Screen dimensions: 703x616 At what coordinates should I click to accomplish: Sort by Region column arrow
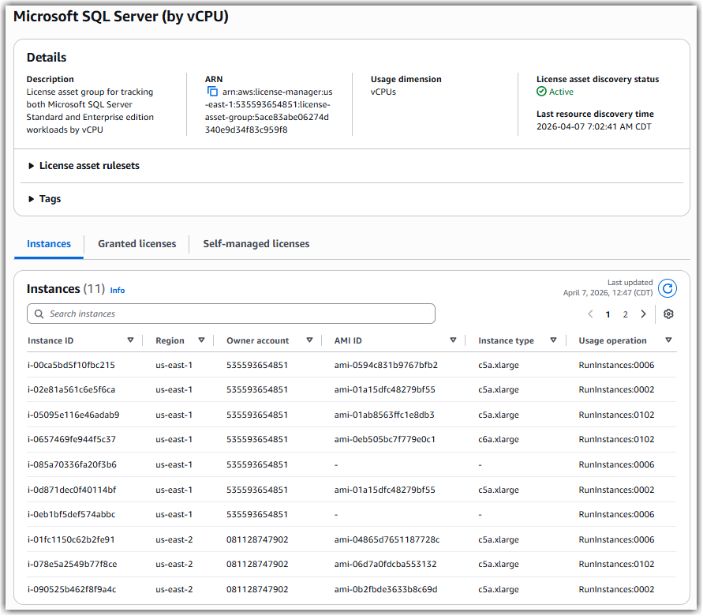click(x=201, y=340)
